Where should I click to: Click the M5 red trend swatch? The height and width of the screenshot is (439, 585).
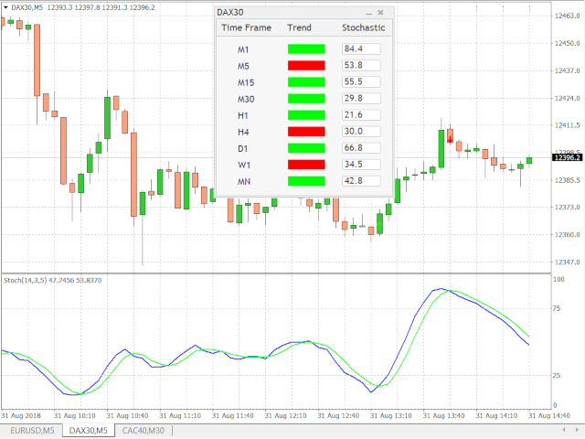click(306, 65)
